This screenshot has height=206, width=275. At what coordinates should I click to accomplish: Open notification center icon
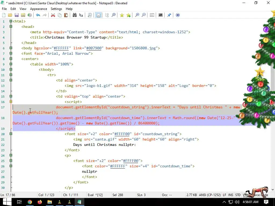(266, 202)
